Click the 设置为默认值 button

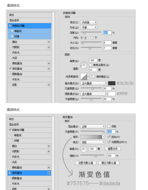tap(86, 163)
